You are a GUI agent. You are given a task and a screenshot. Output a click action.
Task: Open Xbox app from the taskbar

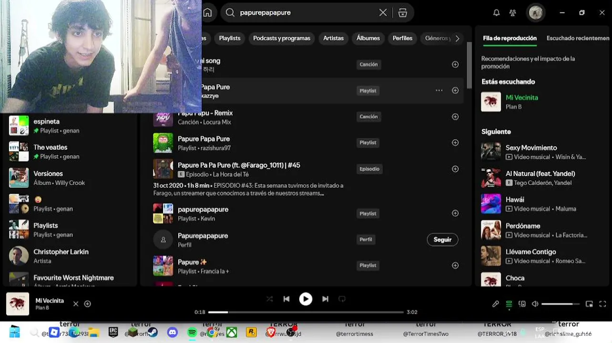tap(231, 332)
